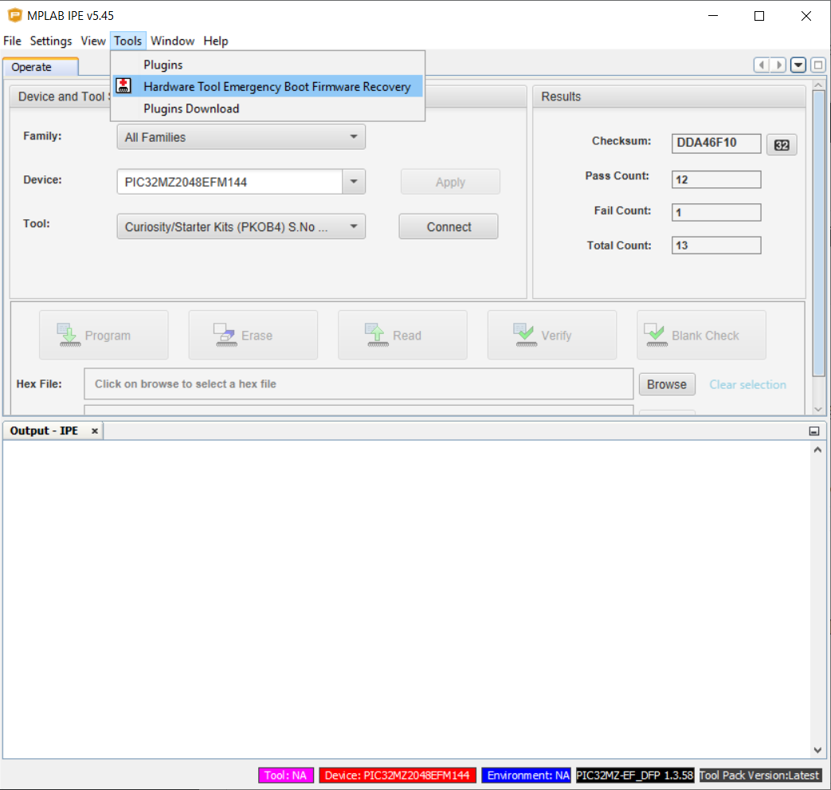The image size is (831, 790).
Task: Click the Hardware Tool Emergency Recovery icon
Action: (x=123, y=86)
